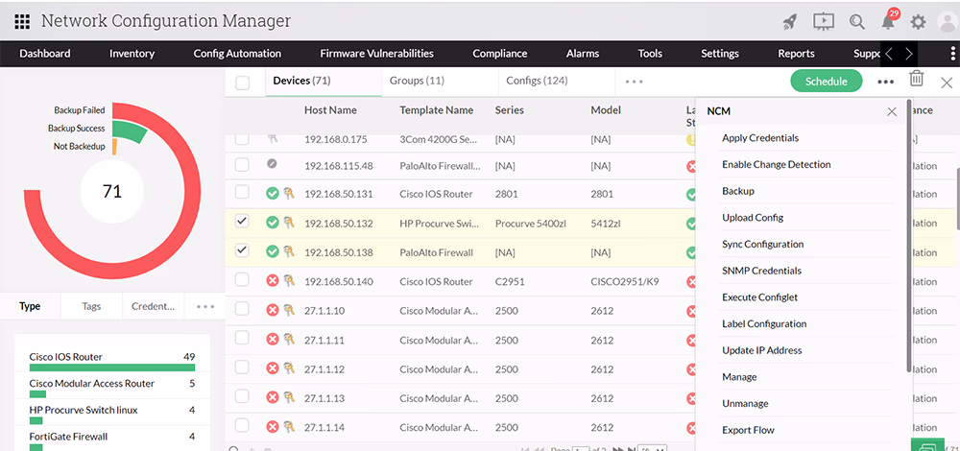
Task: Open the apps grid launcher icon
Action: (22, 21)
